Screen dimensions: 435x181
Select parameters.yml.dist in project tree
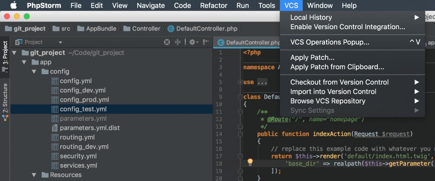click(90, 128)
